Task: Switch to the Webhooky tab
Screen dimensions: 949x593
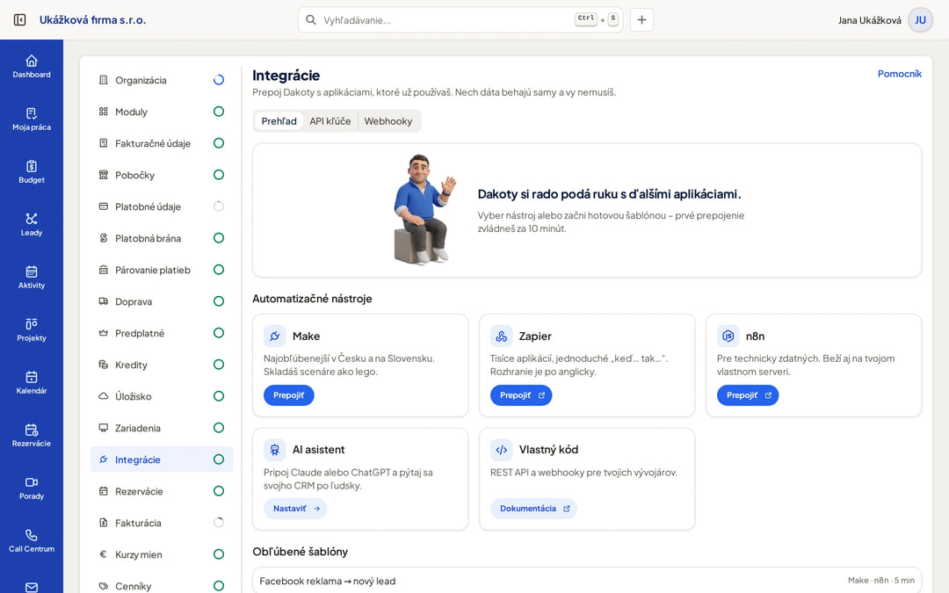Action: tap(388, 121)
